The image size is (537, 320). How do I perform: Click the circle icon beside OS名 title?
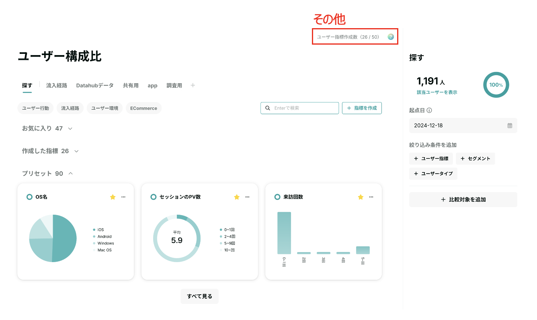coord(29,197)
